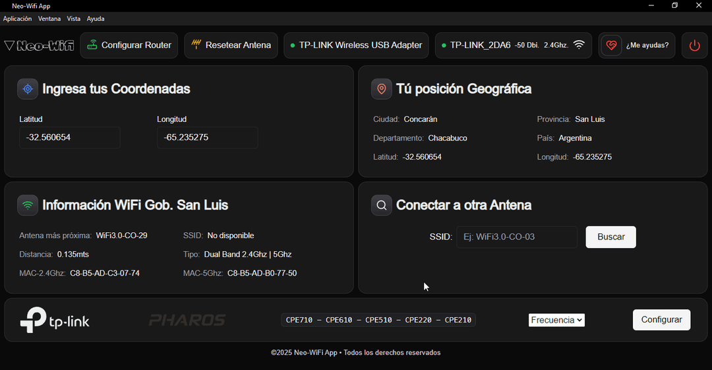Click the magnifier icon beside Conectar a otra Antena
712x370 pixels.
pos(382,205)
